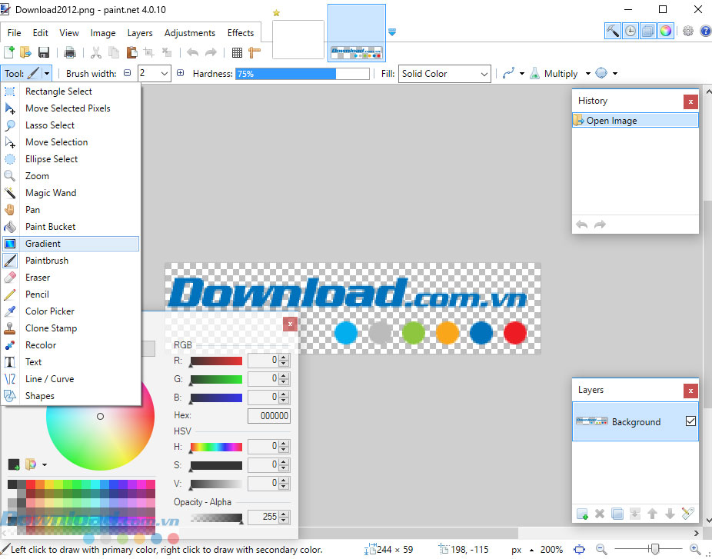Select the Color Picker tool
This screenshot has height=559, width=712.
pos(71,311)
